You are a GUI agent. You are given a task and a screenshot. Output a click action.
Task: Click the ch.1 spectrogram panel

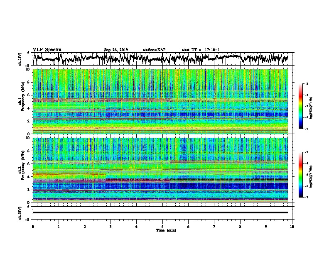click(160, 101)
